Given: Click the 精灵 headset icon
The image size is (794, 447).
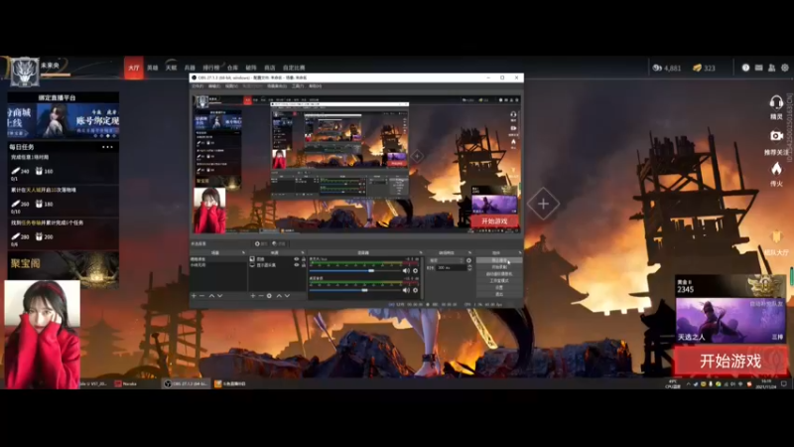Looking at the screenshot, I should click(x=776, y=103).
